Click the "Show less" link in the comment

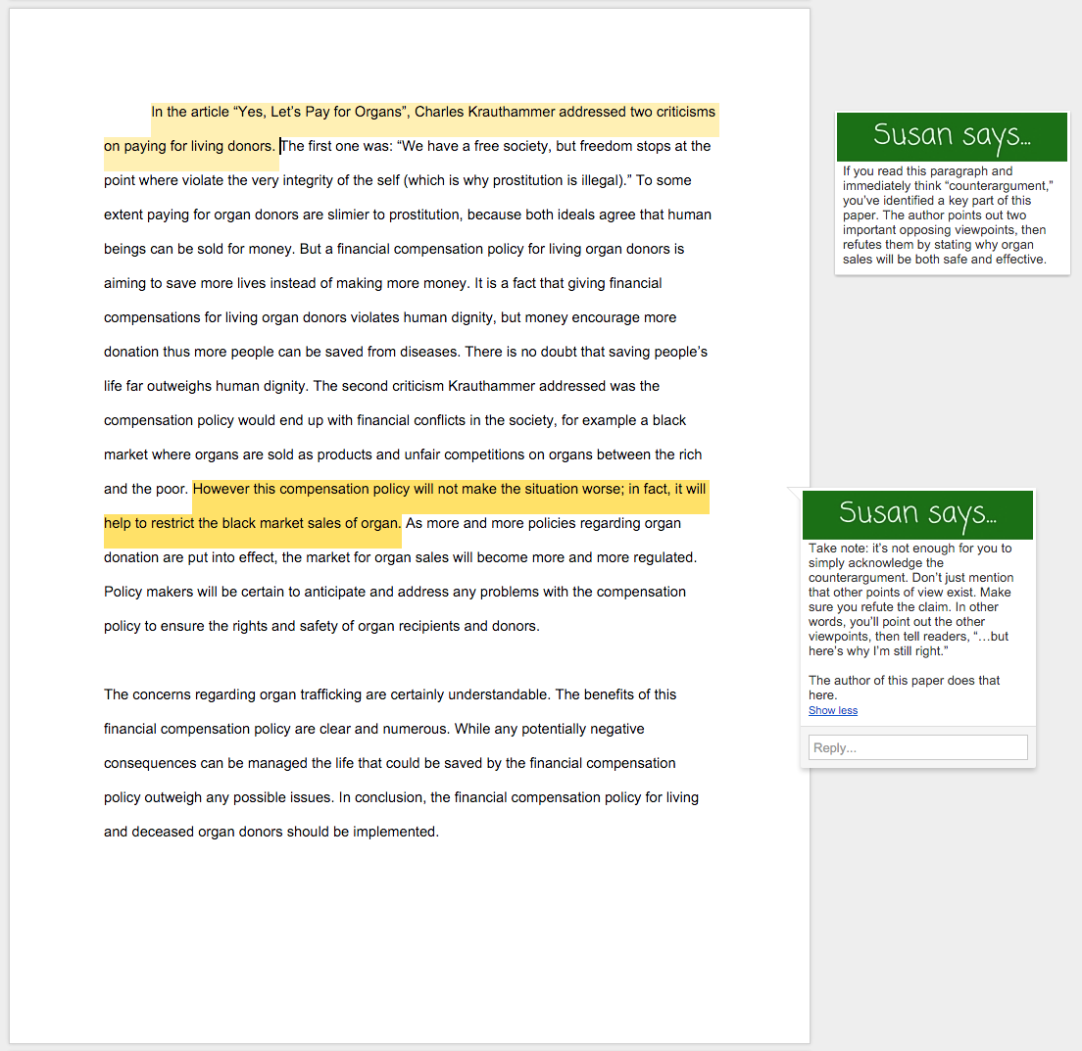tap(832, 710)
